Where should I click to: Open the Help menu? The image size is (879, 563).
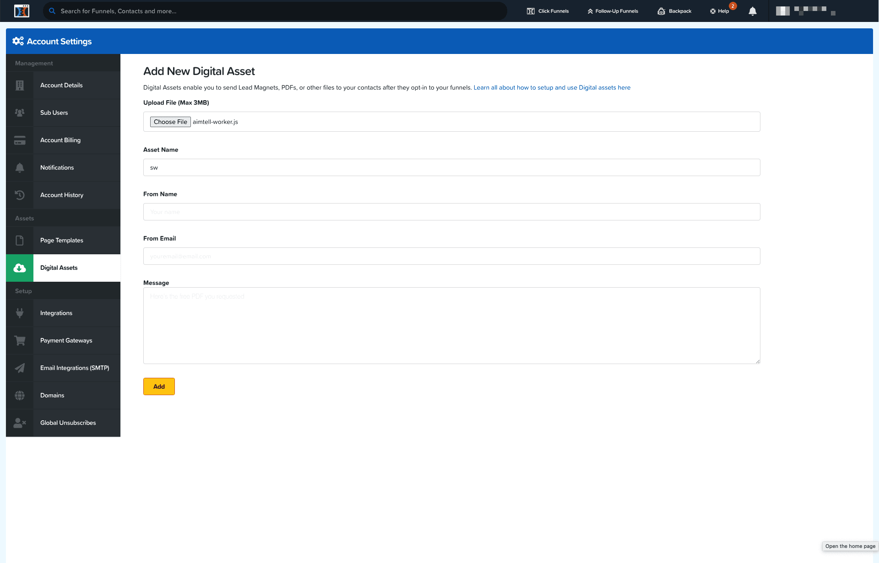click(x=720, y=11)
